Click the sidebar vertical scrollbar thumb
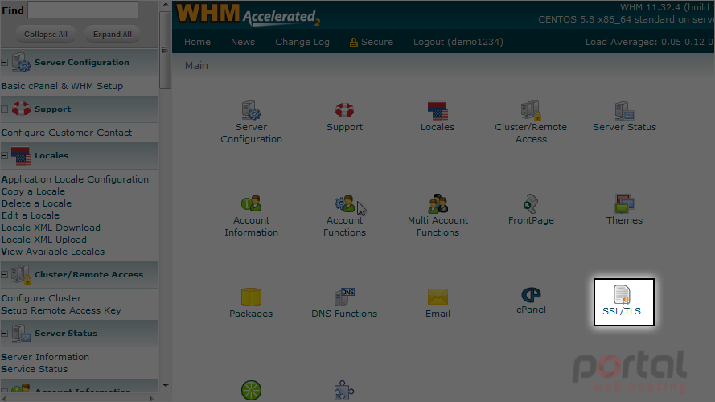The width and height of the screenshot is (715, 402). pos(165,50)
